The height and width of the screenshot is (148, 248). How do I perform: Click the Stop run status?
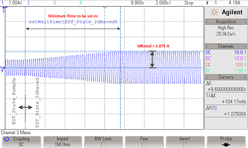[189, 3]
